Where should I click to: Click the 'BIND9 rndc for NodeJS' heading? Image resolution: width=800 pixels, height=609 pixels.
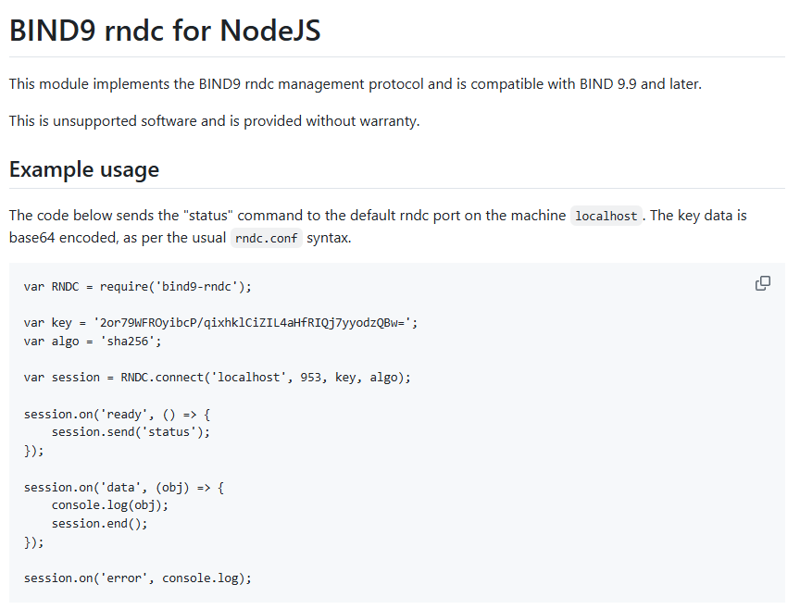pos(165,31)
